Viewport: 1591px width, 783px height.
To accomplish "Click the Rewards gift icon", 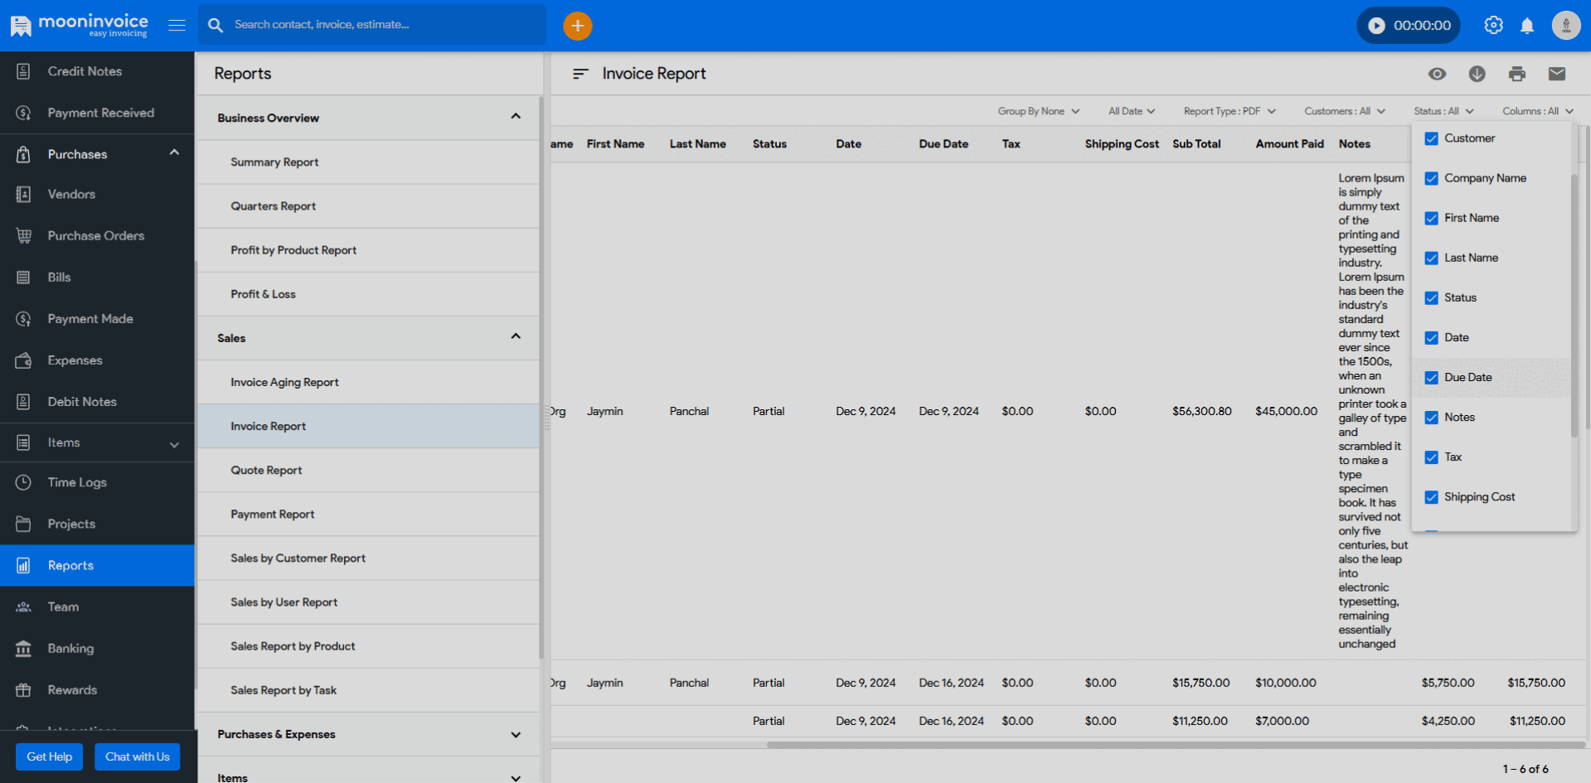I will click(23, 689).
